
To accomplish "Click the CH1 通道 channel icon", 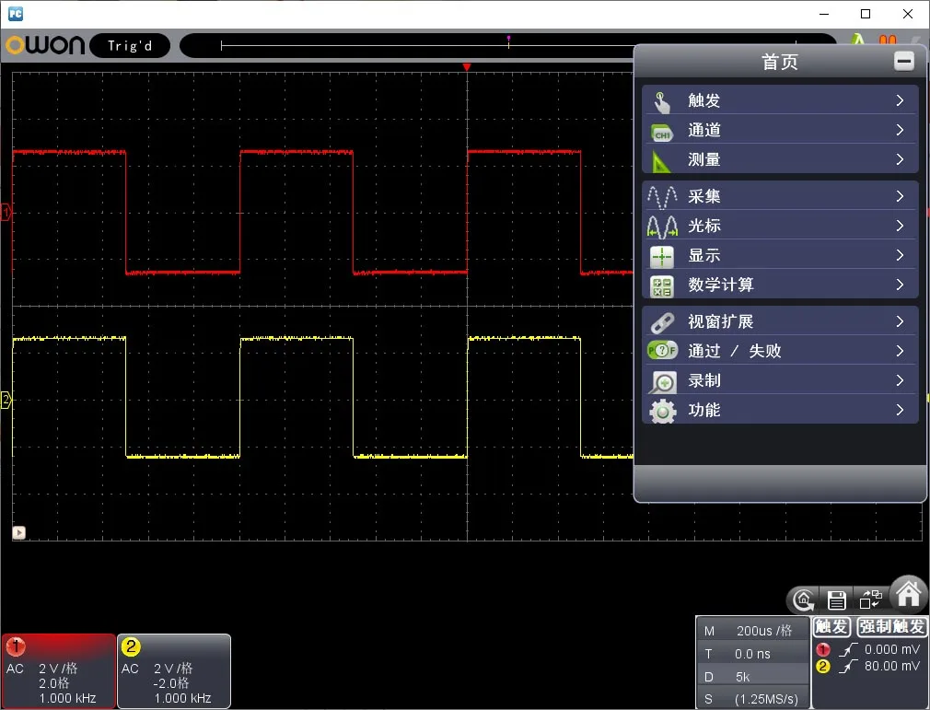I will pyautogui.click(x=661, y=133).
